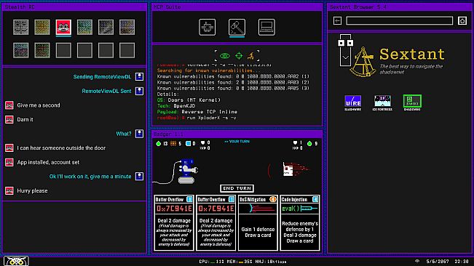
Task: Click the enemy's green health icon showing 9
Action: pyautogui.click(x=309, y=144)
